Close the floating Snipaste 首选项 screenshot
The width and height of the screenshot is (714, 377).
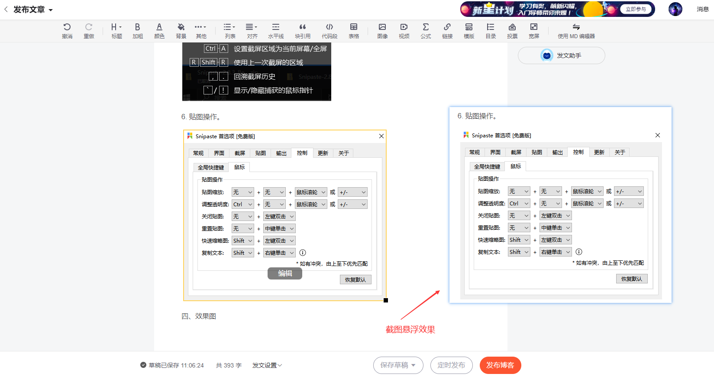658,135
